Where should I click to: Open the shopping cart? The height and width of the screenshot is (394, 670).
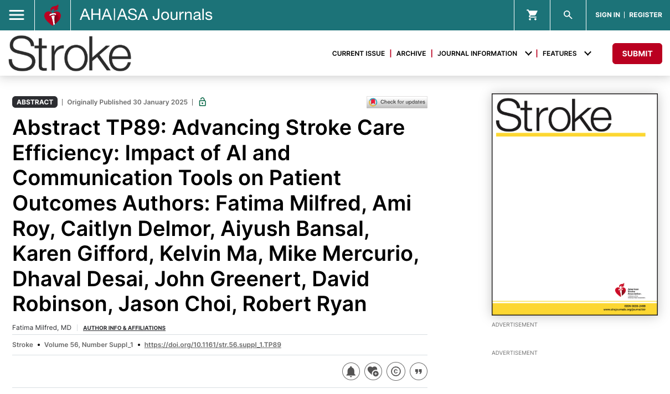pyautogui.click(x=532, y=15)
